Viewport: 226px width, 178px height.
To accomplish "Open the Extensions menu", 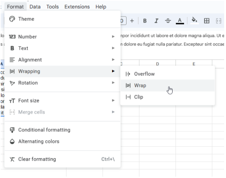I will pyautogui.click(x=77, y=7).
